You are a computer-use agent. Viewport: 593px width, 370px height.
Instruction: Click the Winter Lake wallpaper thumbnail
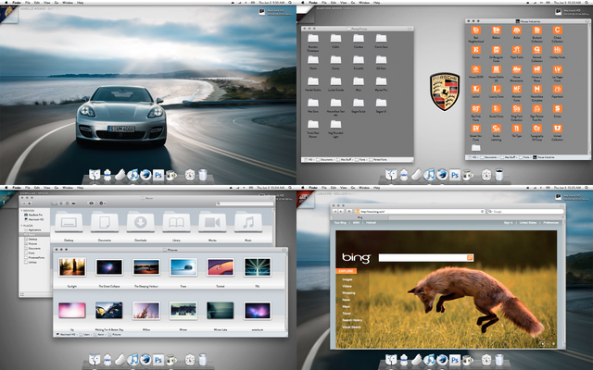click(221, 311)
